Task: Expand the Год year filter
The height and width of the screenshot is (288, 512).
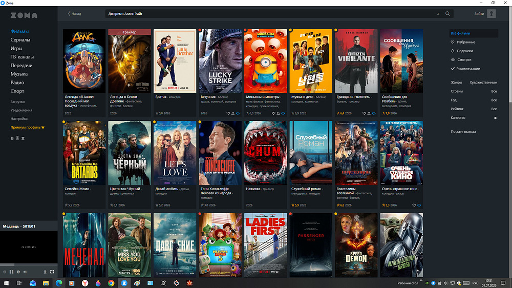Action: coord(474,100)
